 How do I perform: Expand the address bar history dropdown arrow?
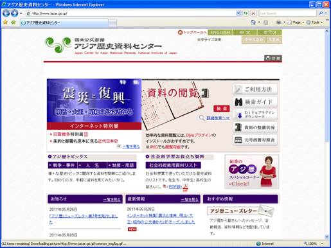tap(238, 13)
